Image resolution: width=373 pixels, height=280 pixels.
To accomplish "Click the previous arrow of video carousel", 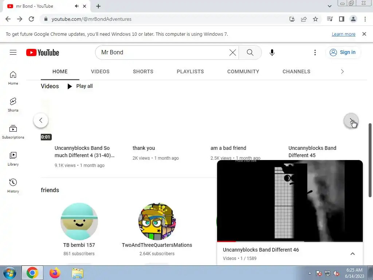I will pos(41,120).
